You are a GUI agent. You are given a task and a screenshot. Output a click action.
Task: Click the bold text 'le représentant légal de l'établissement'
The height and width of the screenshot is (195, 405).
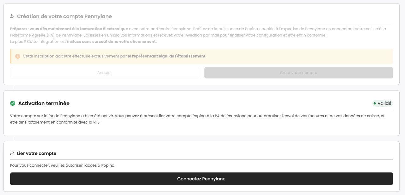167,56
